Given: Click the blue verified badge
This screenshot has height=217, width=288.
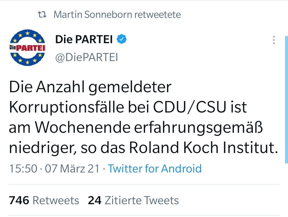Looking at the screenshot, I should point(122,39).
